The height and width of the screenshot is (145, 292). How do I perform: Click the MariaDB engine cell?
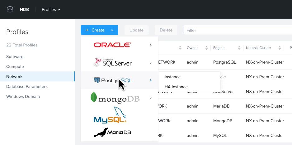pos(221,106)
